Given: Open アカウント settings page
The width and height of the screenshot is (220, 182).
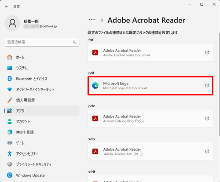Looking at the screenshot, I should point(42,121).
